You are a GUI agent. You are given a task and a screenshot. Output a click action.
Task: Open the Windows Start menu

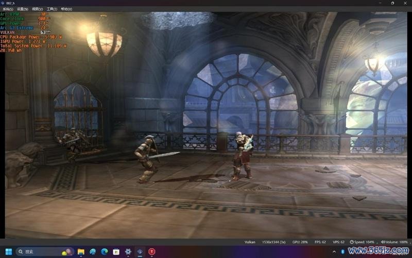coord(8,252)
